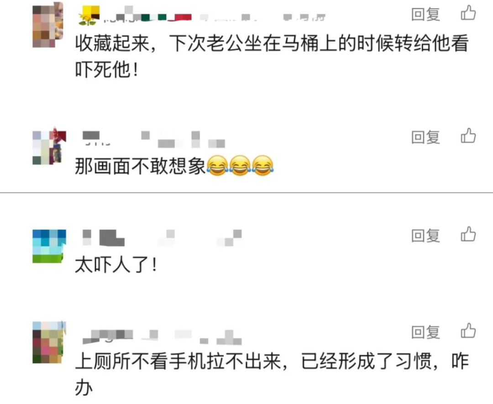Select the comment text 已经形成了习惯,咋办
The width and height of the screenshot is (493, 404).
pos(272,374)
